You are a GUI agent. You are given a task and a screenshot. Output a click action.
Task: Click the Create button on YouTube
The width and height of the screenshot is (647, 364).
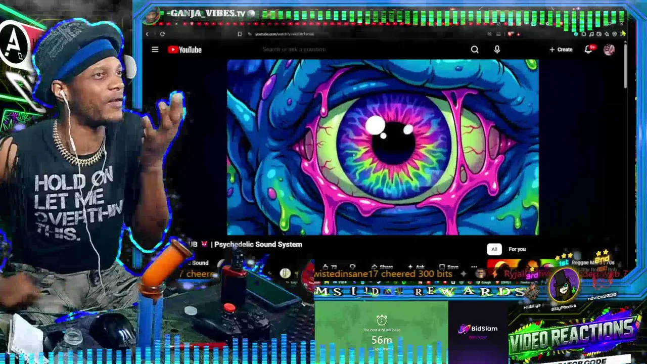tap(561, 50)
